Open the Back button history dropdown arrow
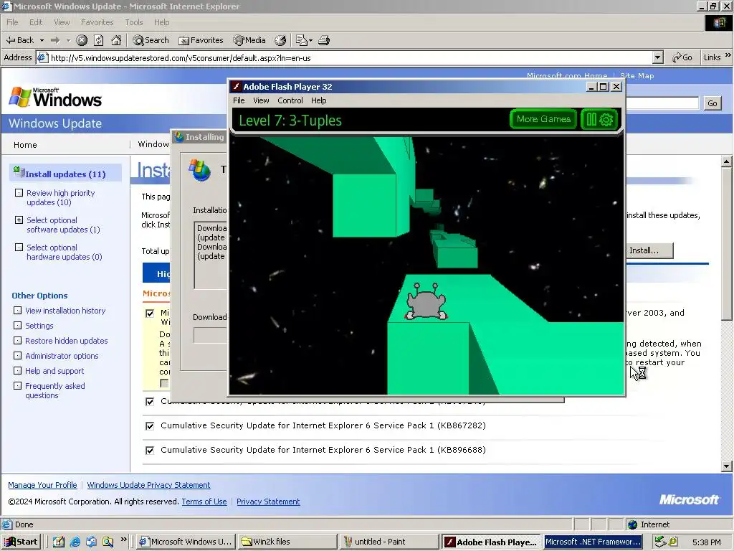734x551 pixels. pyautogui.click(x=42, y=40)
